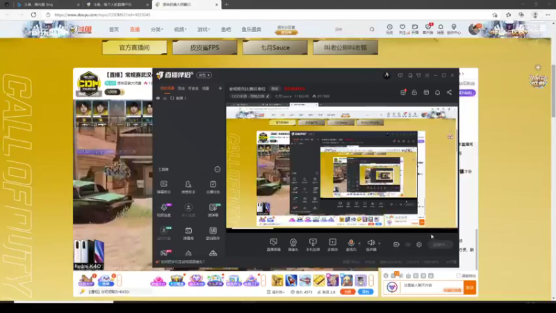Expand the mode pill beside 直播伴侣 logo
Screen dimensions: 556x313
pyautogui.click(x=204, y=75)
